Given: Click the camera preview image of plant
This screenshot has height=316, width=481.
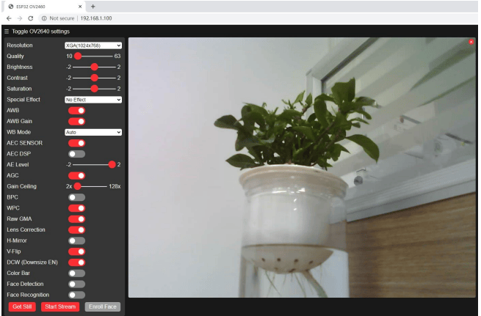Looking at the screenshot, I should coord(302,167).
